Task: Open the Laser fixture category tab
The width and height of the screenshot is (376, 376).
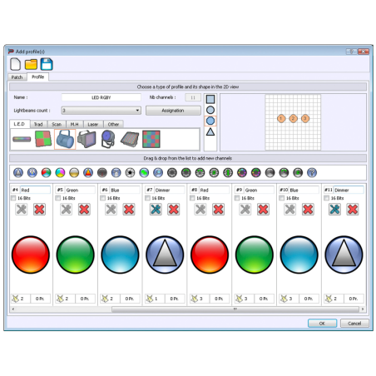Action: pyautogui.click(x=93, y=124)
